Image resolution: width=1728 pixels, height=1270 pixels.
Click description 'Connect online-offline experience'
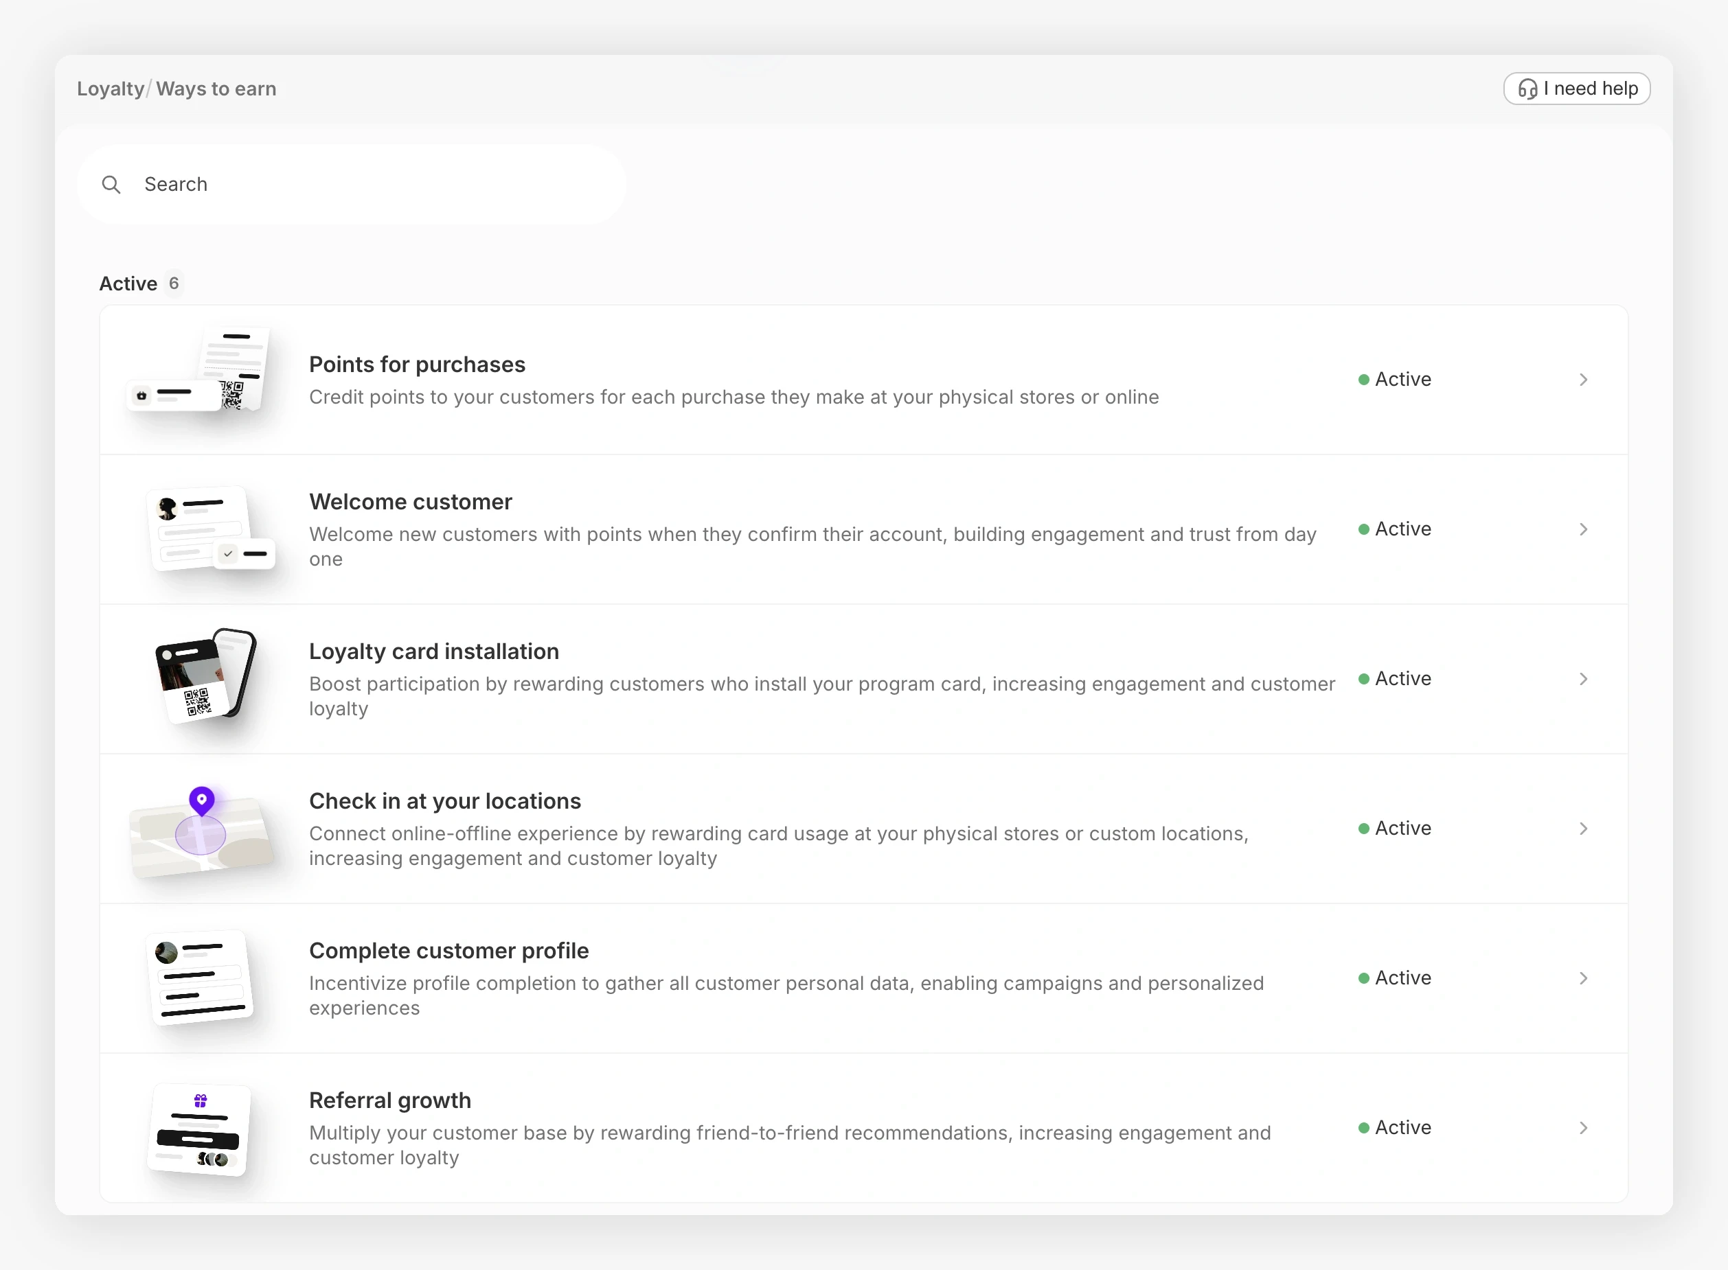click(778, 846)
